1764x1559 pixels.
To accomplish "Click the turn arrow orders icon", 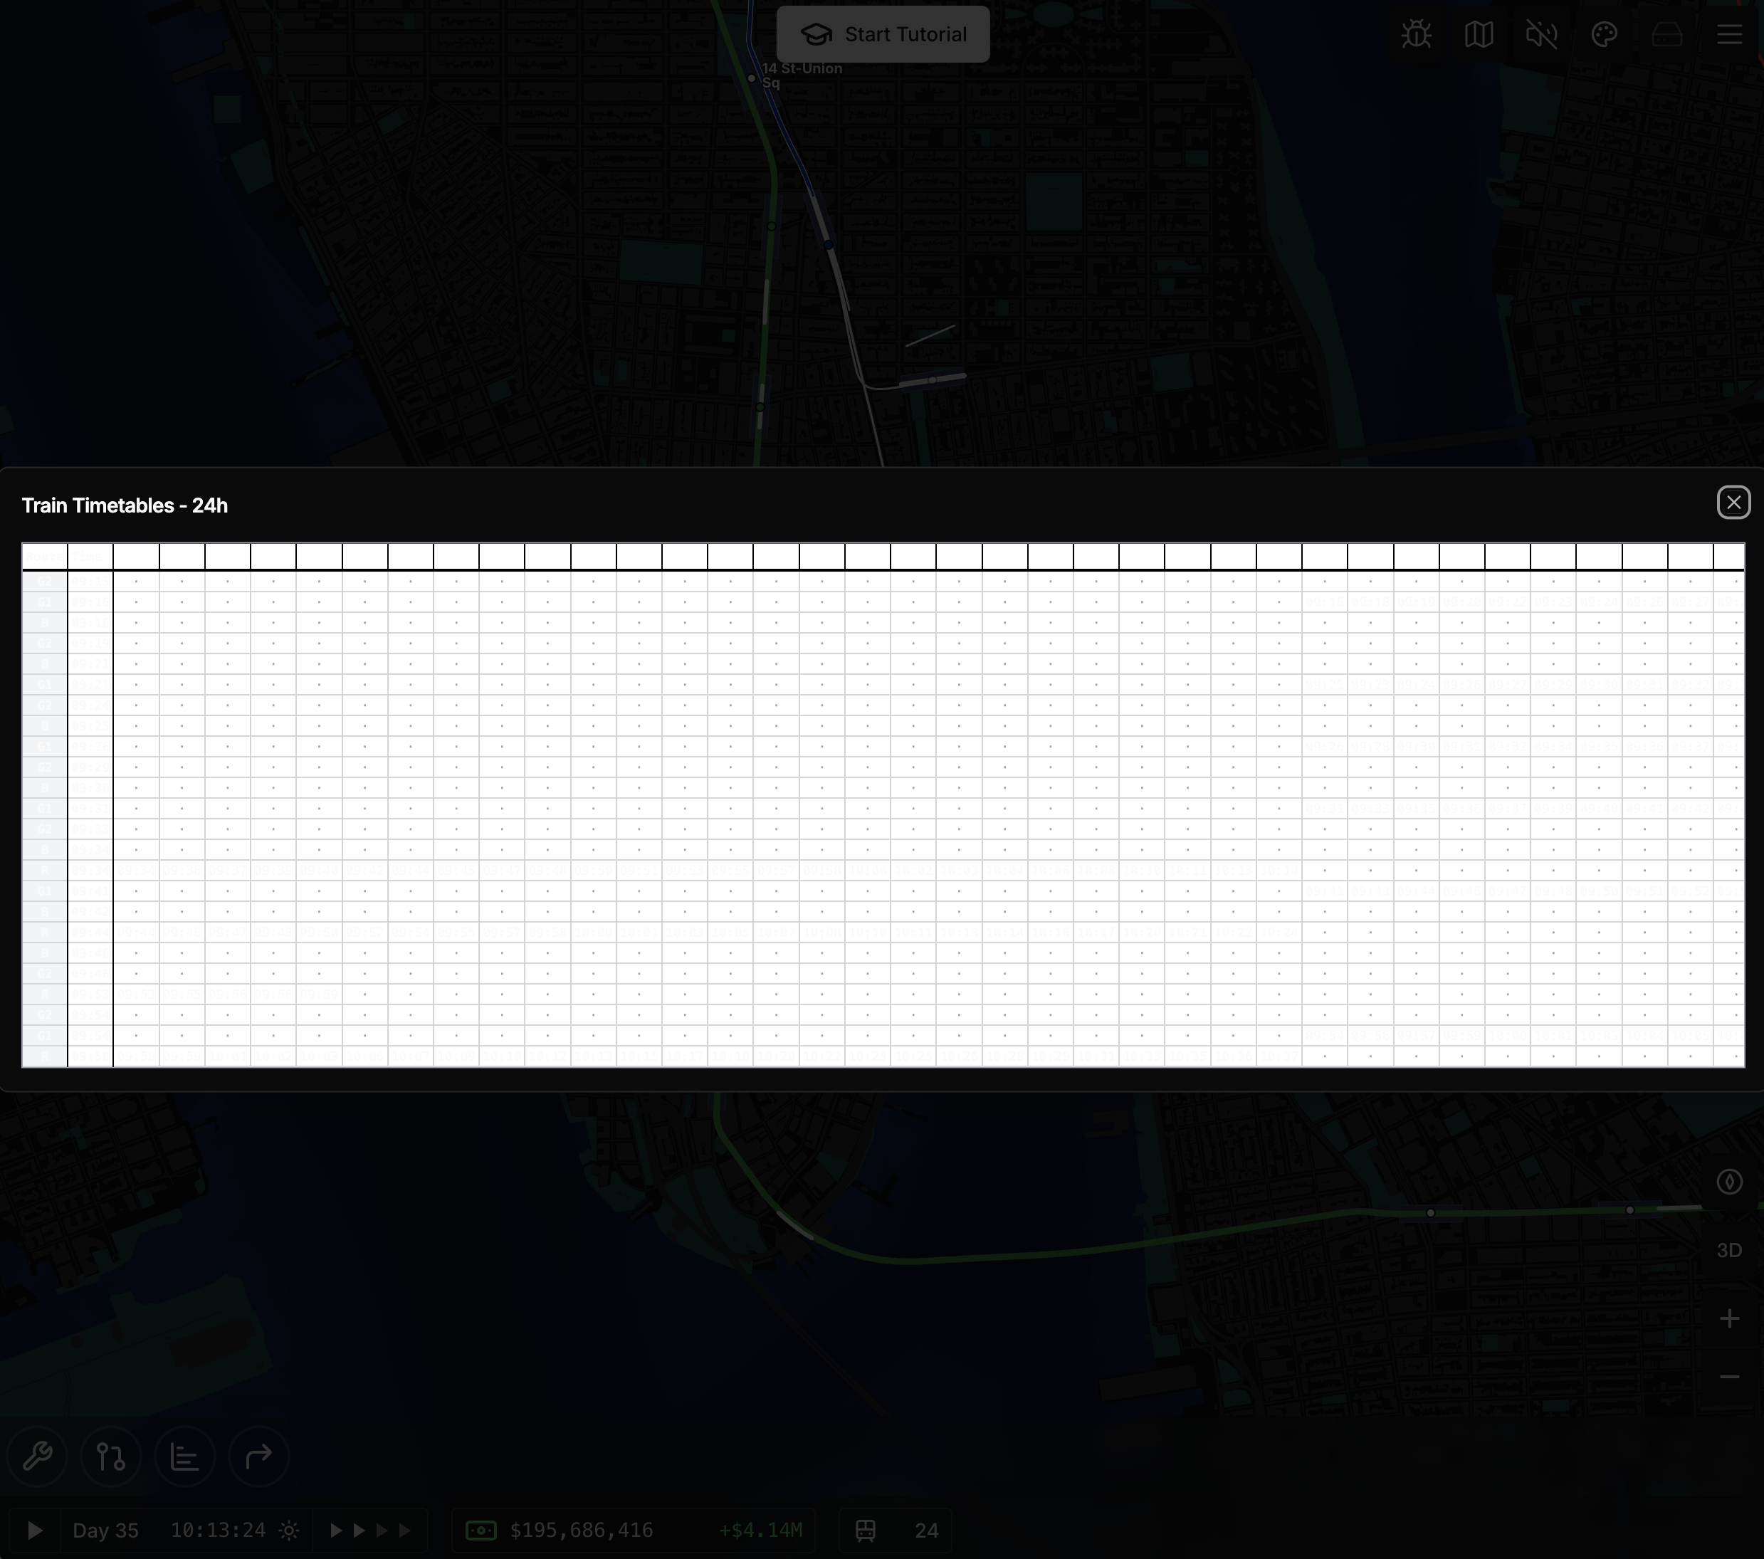I will pos(259,1456).
